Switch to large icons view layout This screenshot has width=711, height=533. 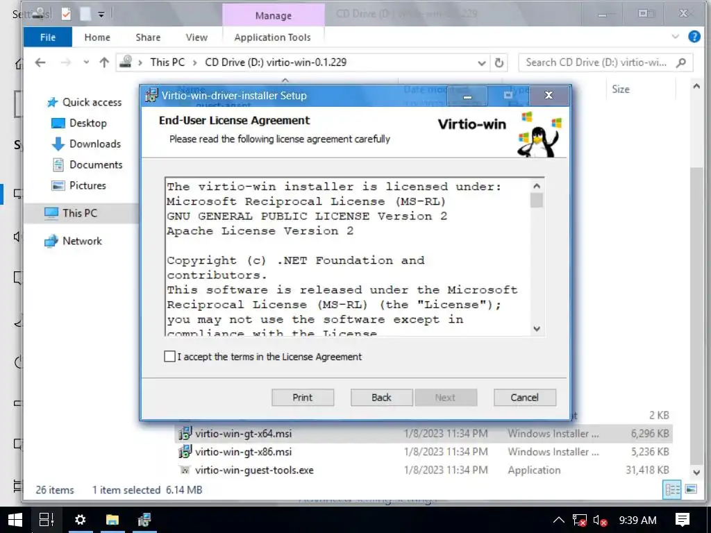pyautogui.click(x=691, y=489)
